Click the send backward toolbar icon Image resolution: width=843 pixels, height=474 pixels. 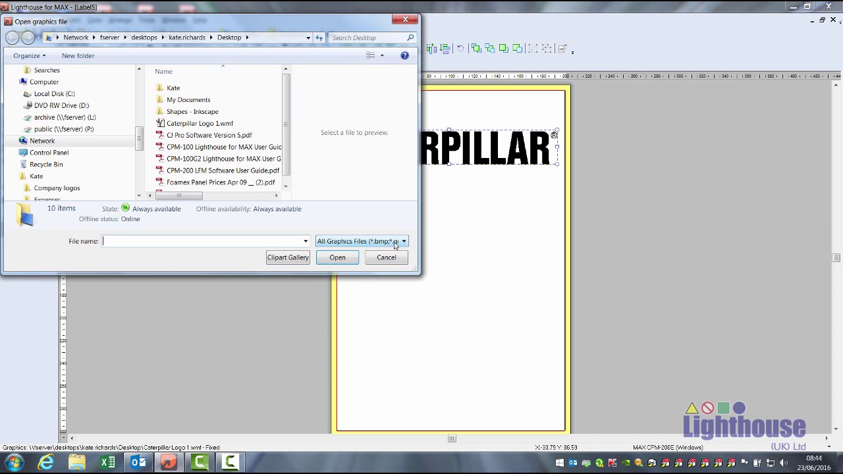coord(490,49)
